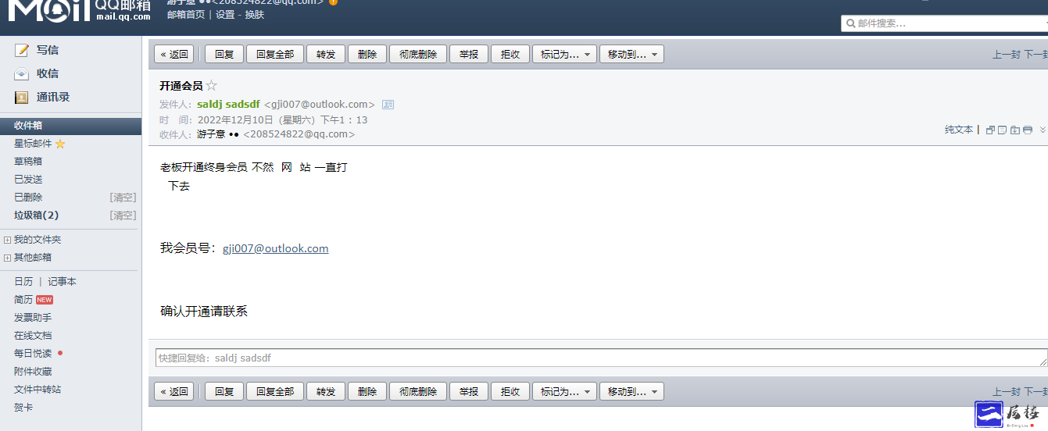This screenshot has width=1048, height=431.
Task: Click the 收信 envelope icon
Action: click(22, 73)
